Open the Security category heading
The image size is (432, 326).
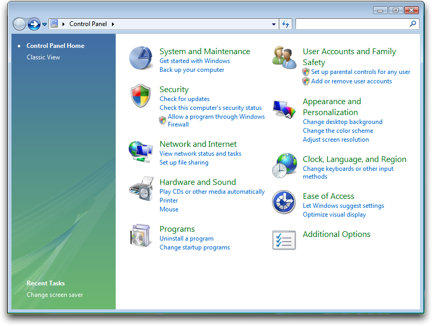click(174, 90)
